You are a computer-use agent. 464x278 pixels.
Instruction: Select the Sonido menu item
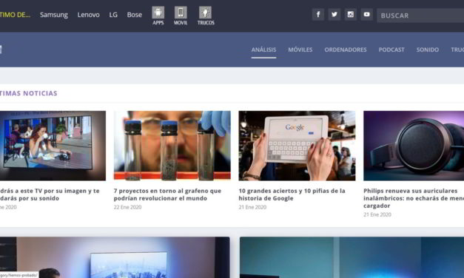tap(428, 50)
